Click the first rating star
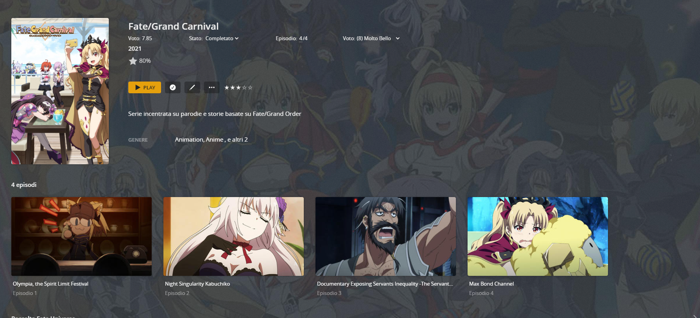This screenshot has width=700, height=318. pyautogui.click(x=227, y=88)
